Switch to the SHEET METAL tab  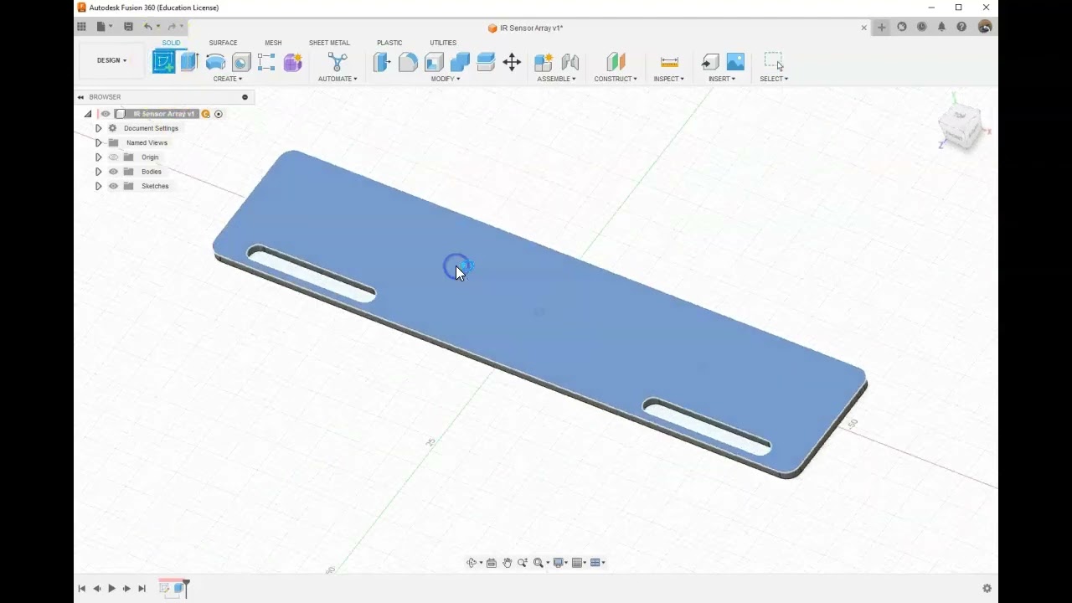(x=329, y=43)
